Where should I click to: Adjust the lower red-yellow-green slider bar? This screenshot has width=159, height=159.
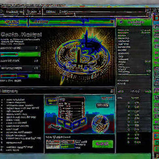click(x=20, y=76)
